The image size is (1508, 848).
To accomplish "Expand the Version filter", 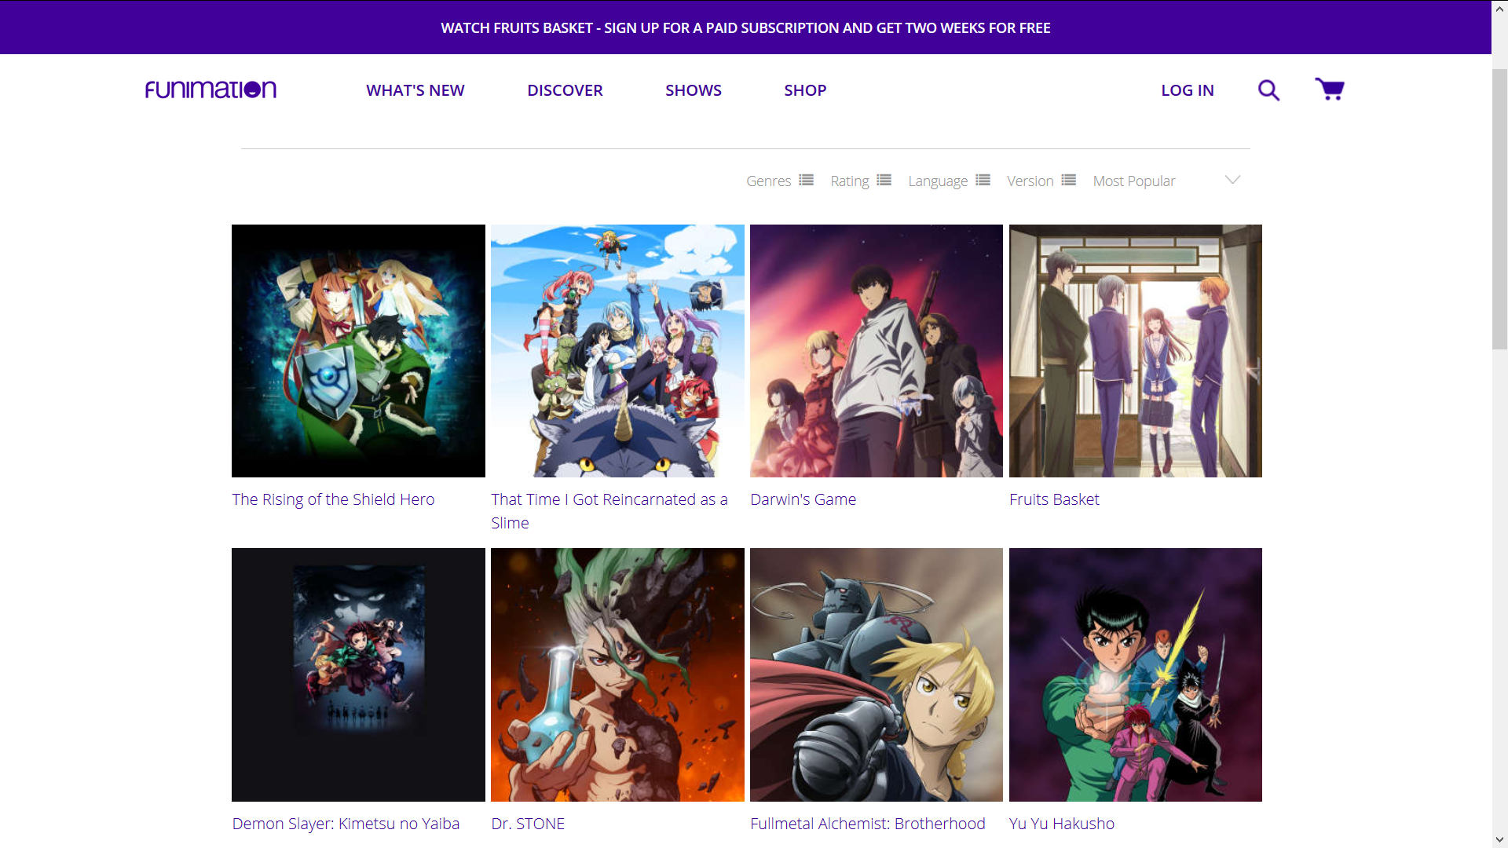I will pos(1030,181).
